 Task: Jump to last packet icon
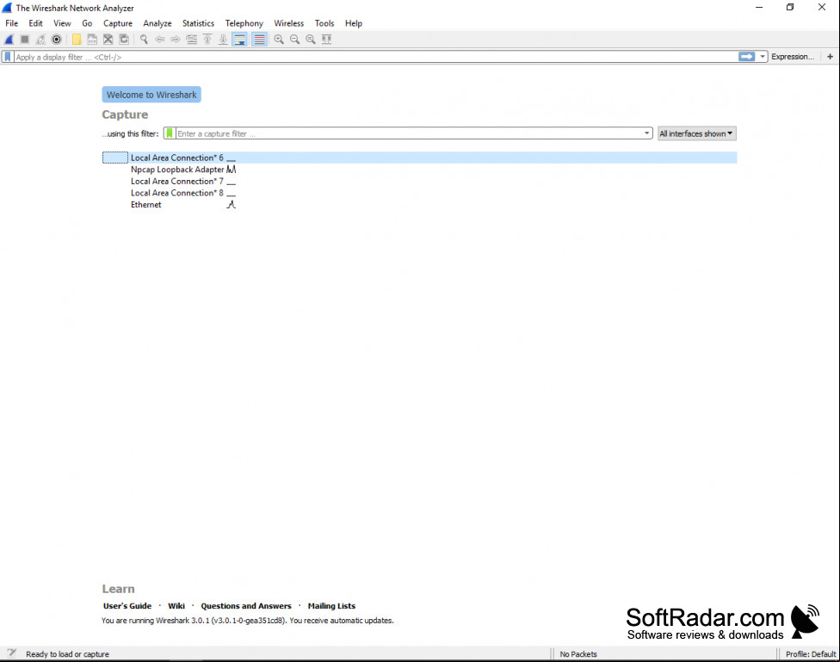point(223,39)
